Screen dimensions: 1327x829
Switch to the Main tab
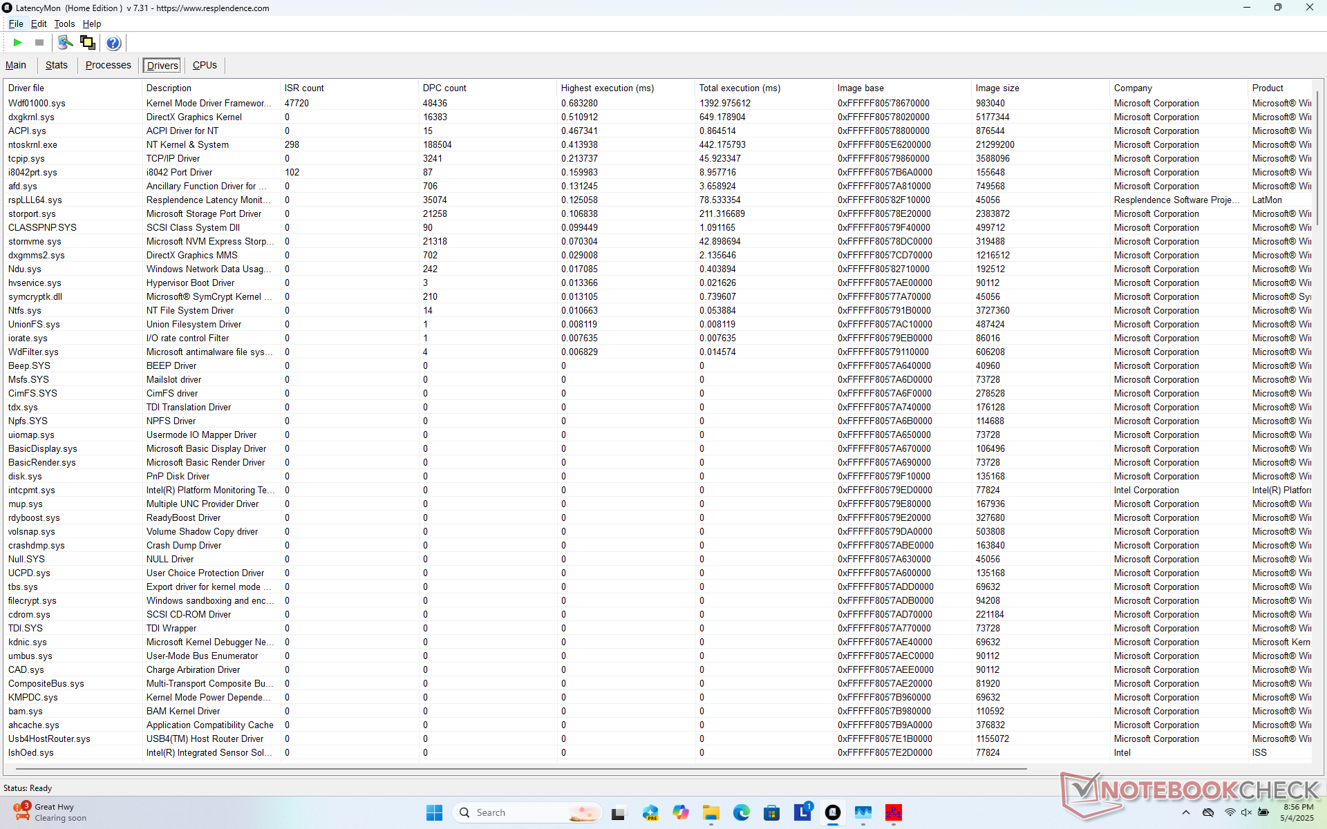(x=16, y=65)
